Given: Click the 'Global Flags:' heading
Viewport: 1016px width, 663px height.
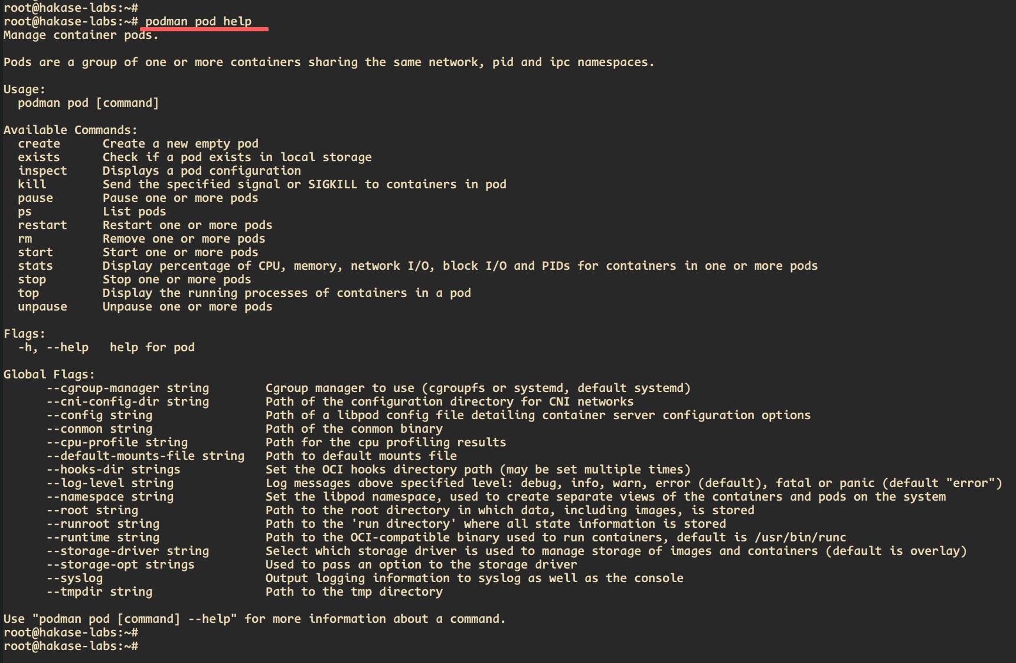Looking at the screenshot, I should pos(49,374).
